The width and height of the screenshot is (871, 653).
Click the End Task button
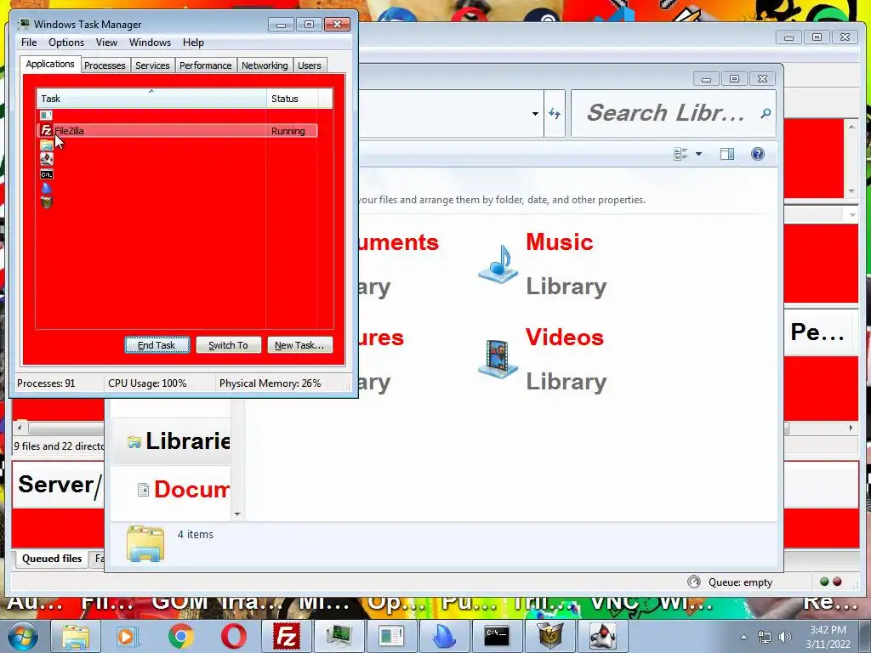click(157, 345)
